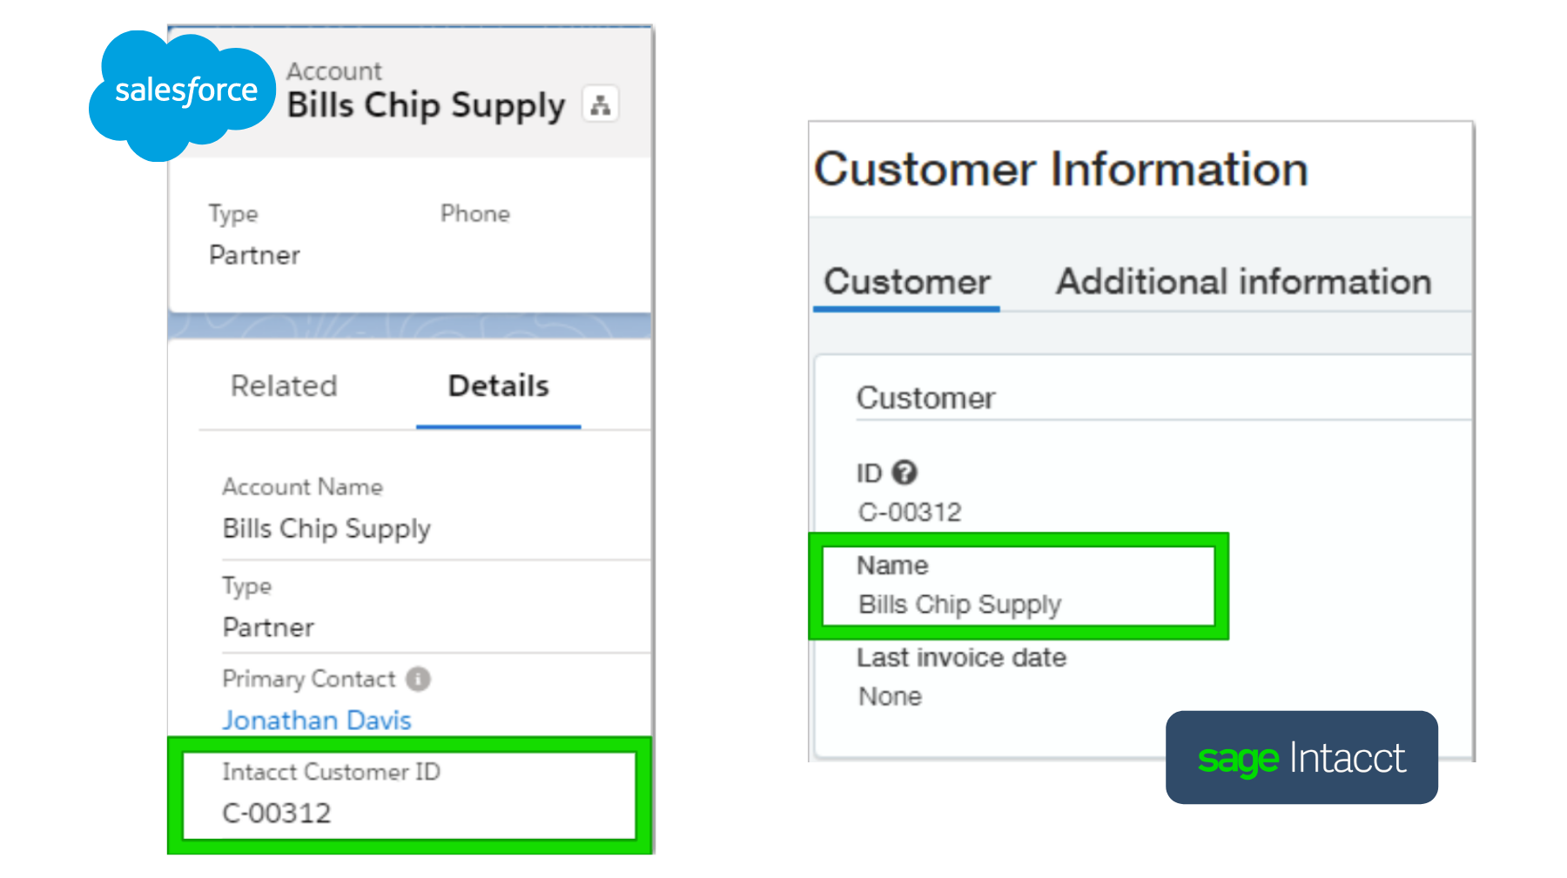Click the Last invoice date value None
Screen dimensions: 1567x878
pyautogui.click(x=890, y=696)
